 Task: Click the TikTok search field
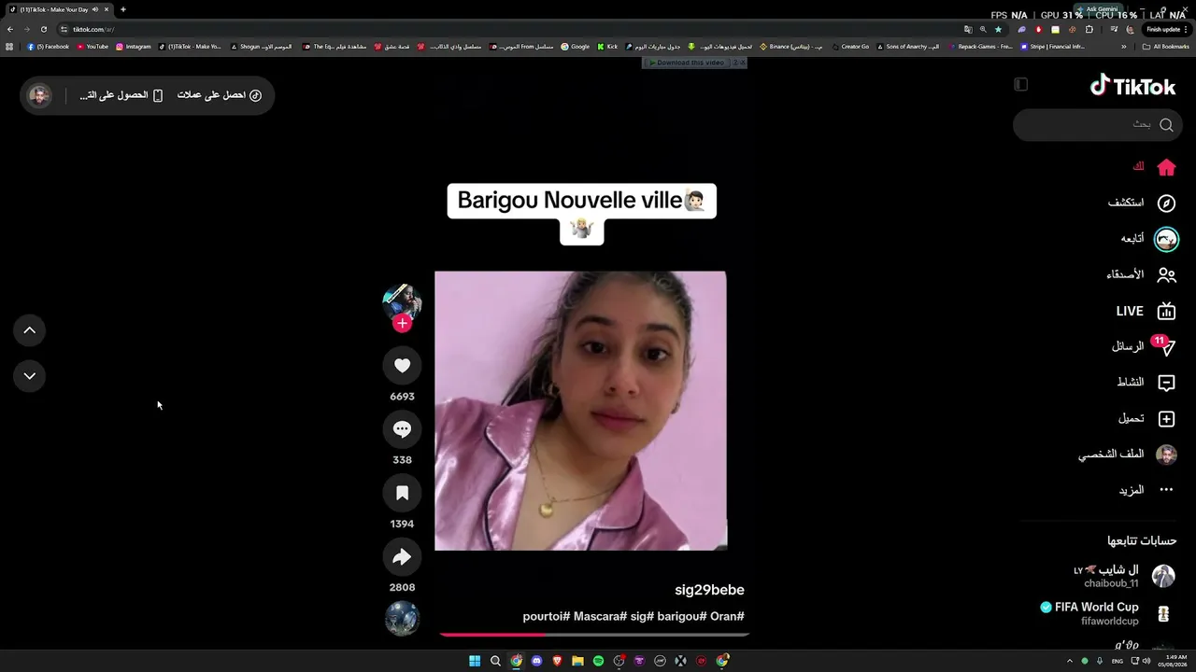pyautogui.click(x=1097, y=124)
